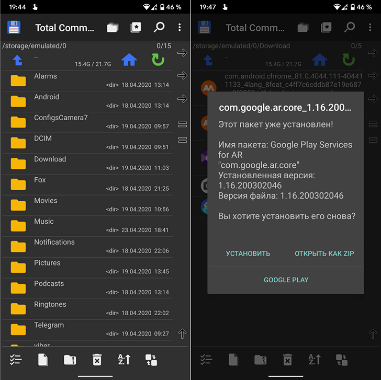Tap the navigation pill at left screen bottom

click(x=95, y=376)
